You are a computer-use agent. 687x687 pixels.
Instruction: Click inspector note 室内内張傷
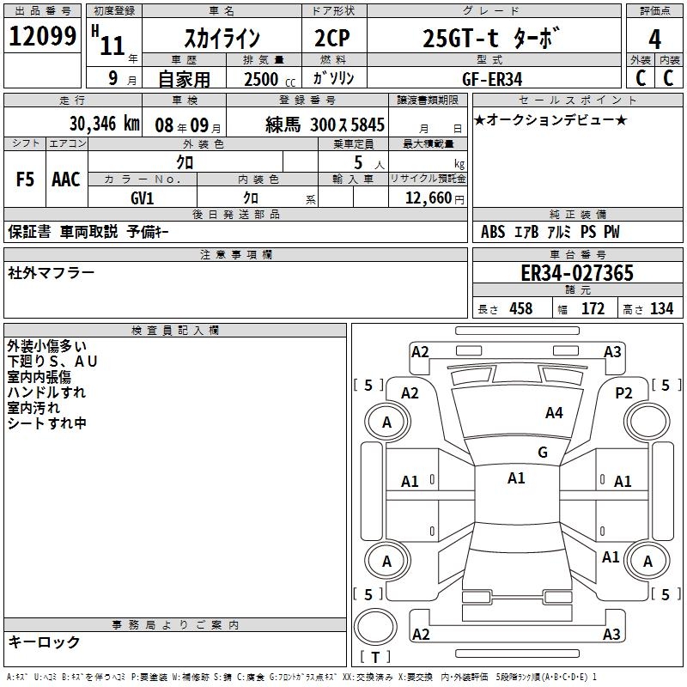[39, 377]
